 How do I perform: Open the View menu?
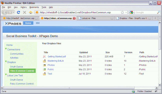(x=16, y=7)
